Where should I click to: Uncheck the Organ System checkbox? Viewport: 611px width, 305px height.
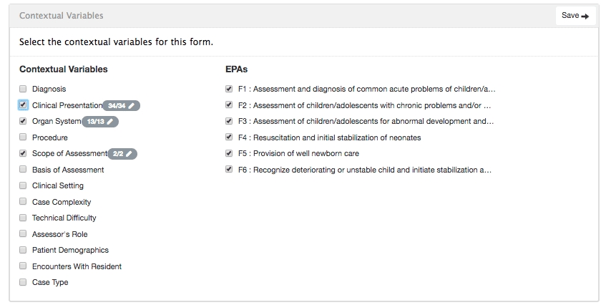pos(24,121)
